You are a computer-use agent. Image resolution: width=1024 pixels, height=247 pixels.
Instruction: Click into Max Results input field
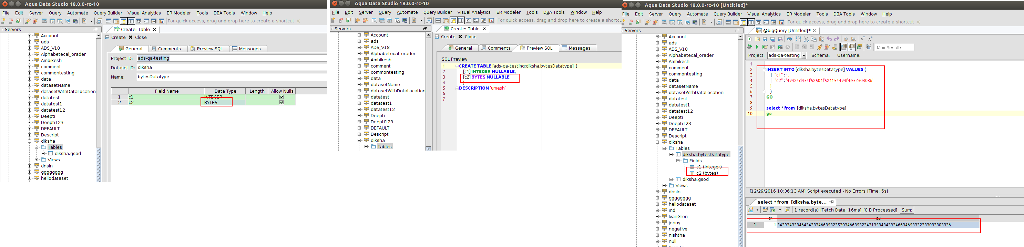point(894,48)
